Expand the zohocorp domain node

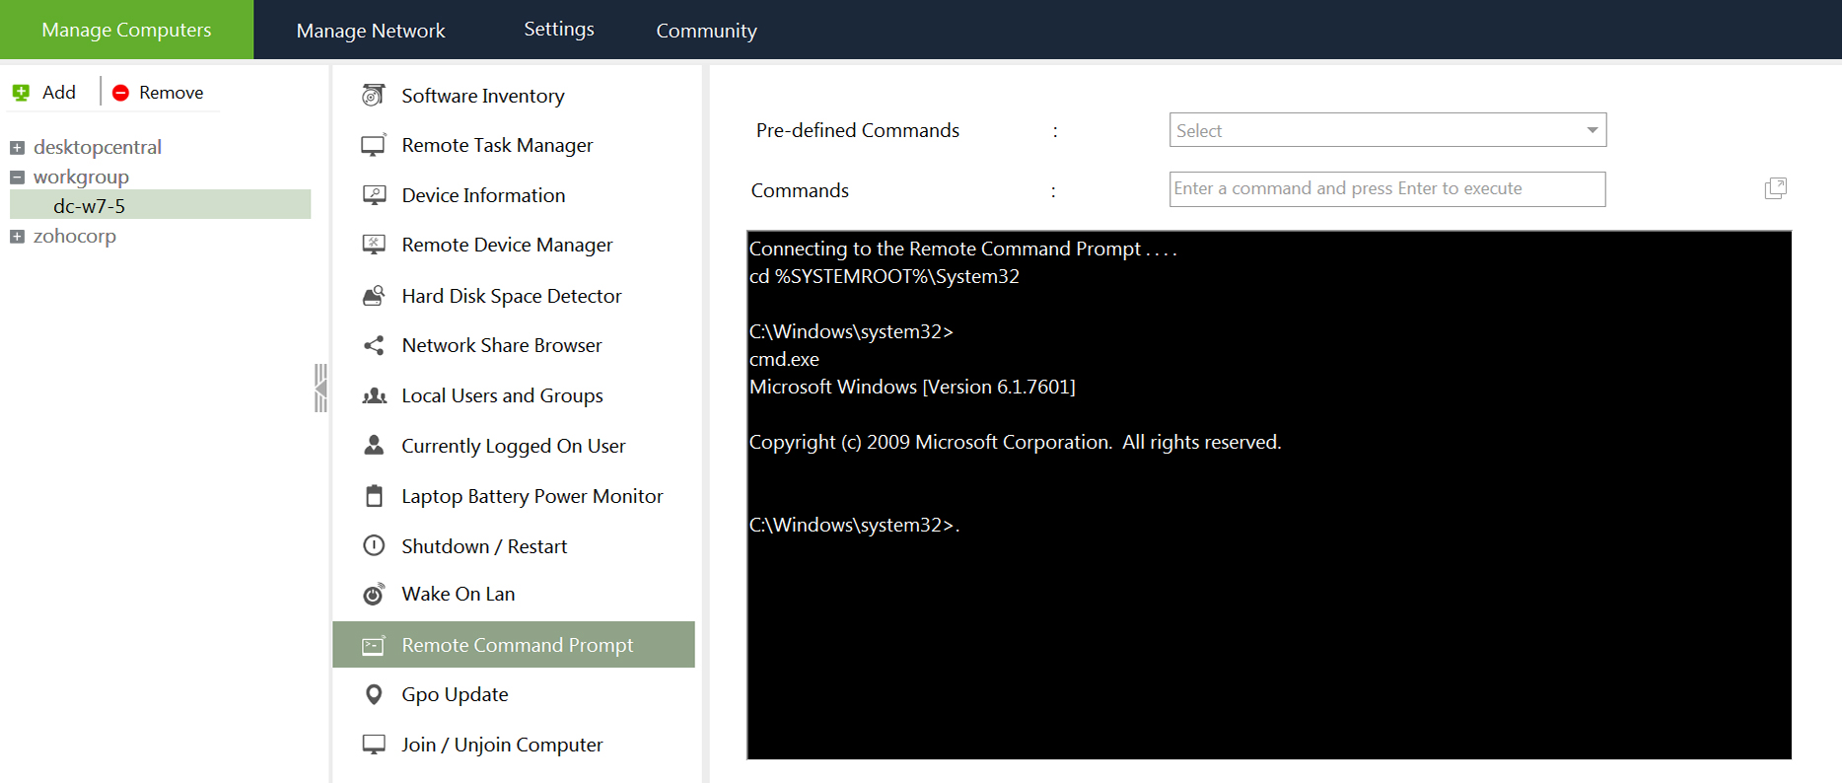pyautogui.click(x=17, y=237)
